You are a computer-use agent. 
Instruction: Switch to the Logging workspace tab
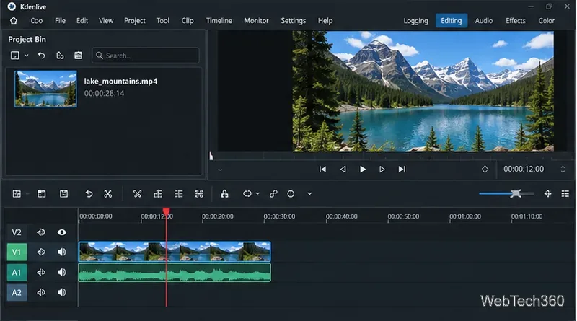click(x=415, y=21)
